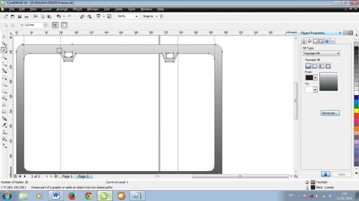This screenshot has height=201, width=359.
Task: Open the From color dropdown
Action: pos(315,78)
